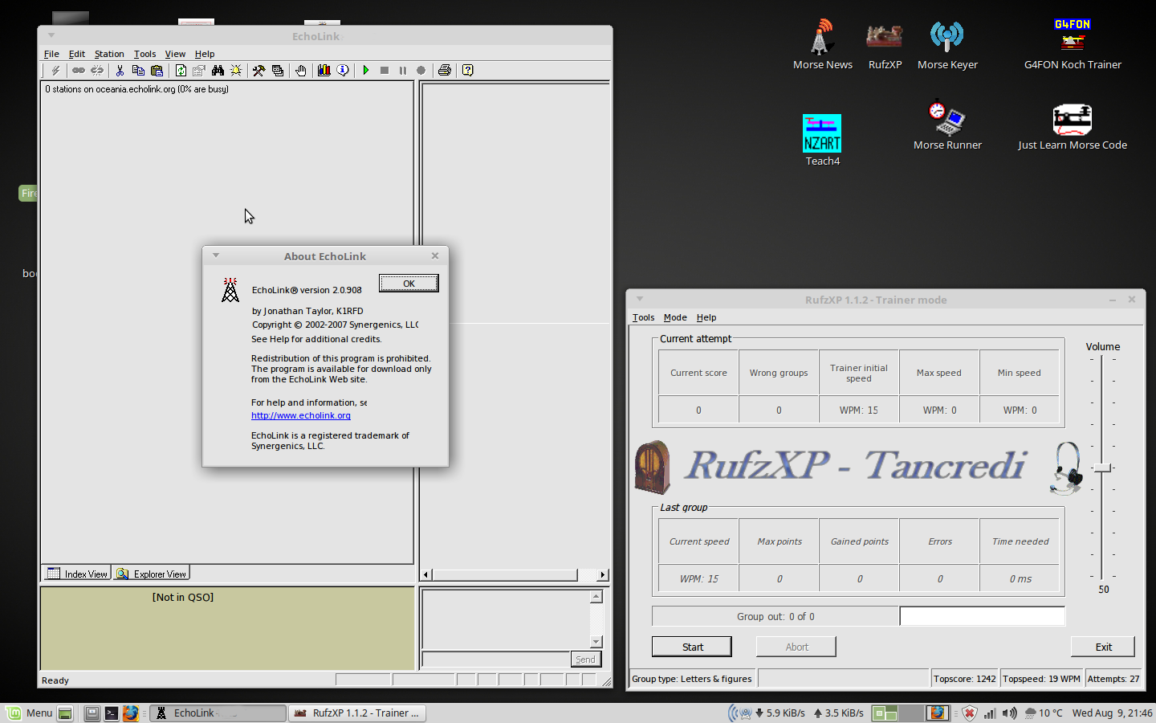Click the network signal bars tray icon
This screenshot has height=723, width=1156.
click(990, 713)
